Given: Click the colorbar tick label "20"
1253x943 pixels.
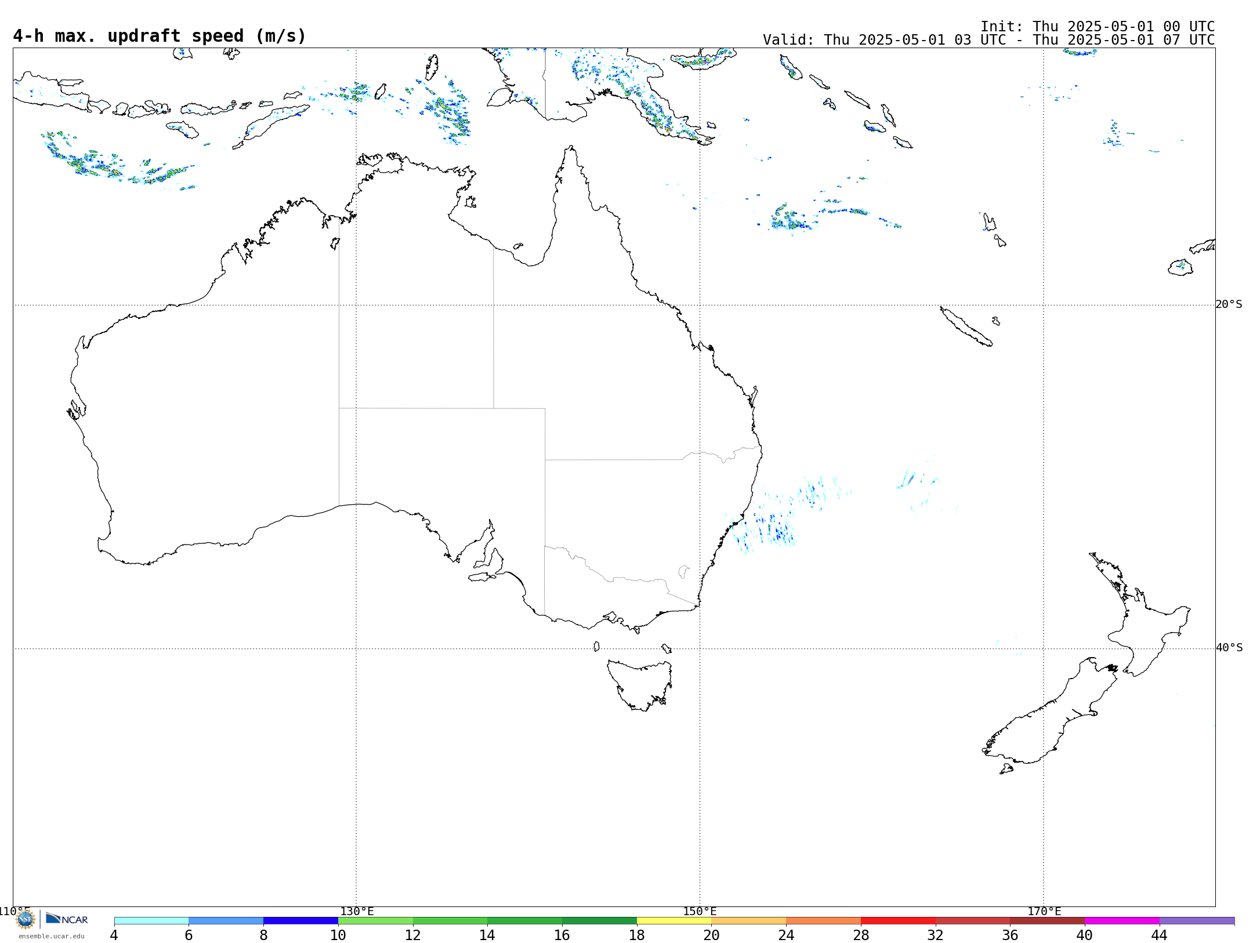Looking at the screenshot, I should tap(712, 935).
